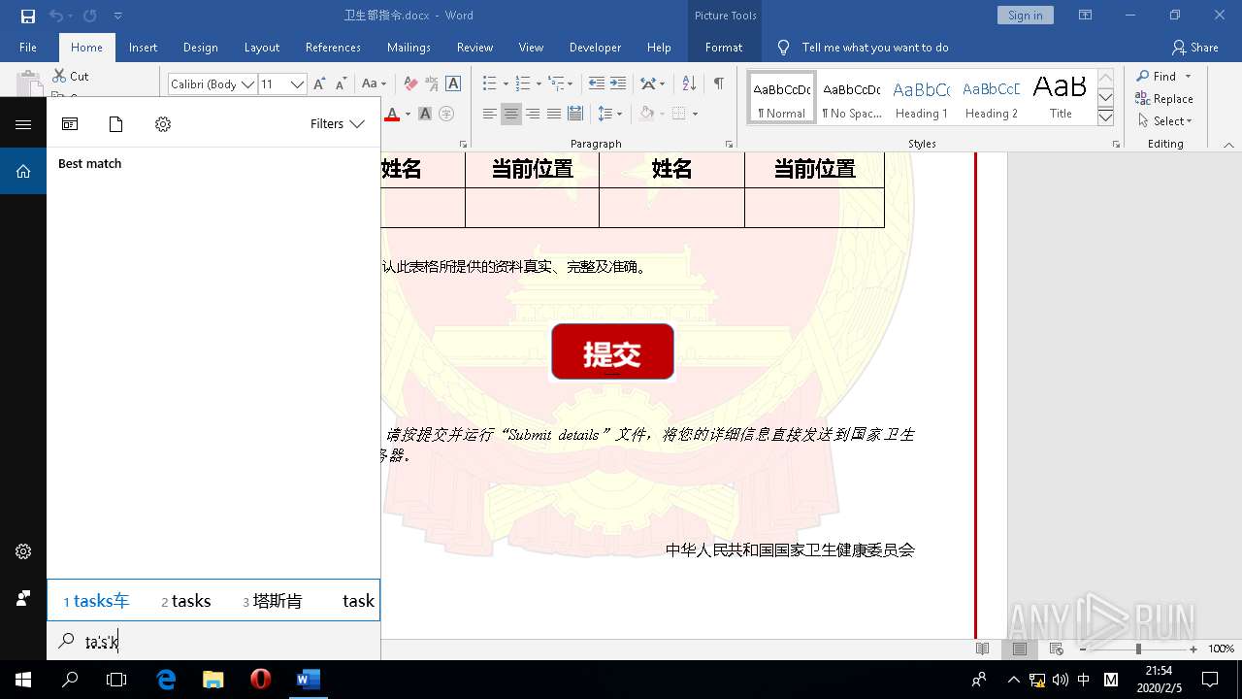Expand Filters in search panel
This screenshot has width=1242, height=699.
337,124
